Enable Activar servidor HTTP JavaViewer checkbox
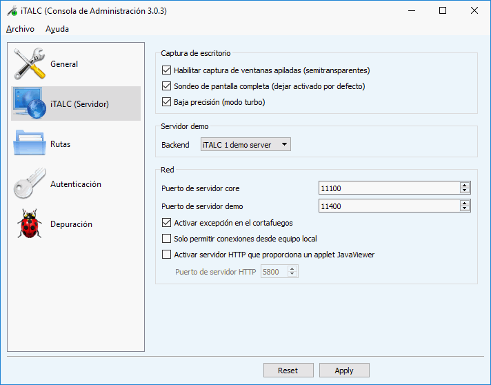 pos(166,255)
